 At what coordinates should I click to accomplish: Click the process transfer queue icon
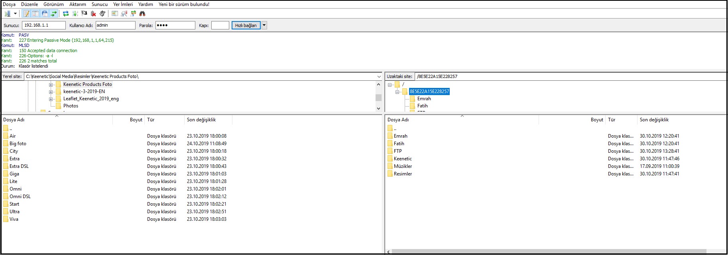click(75, 14)
